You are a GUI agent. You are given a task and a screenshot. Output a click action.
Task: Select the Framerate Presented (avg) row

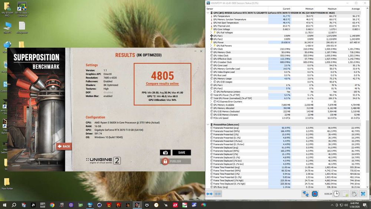[x=284, y=128]
